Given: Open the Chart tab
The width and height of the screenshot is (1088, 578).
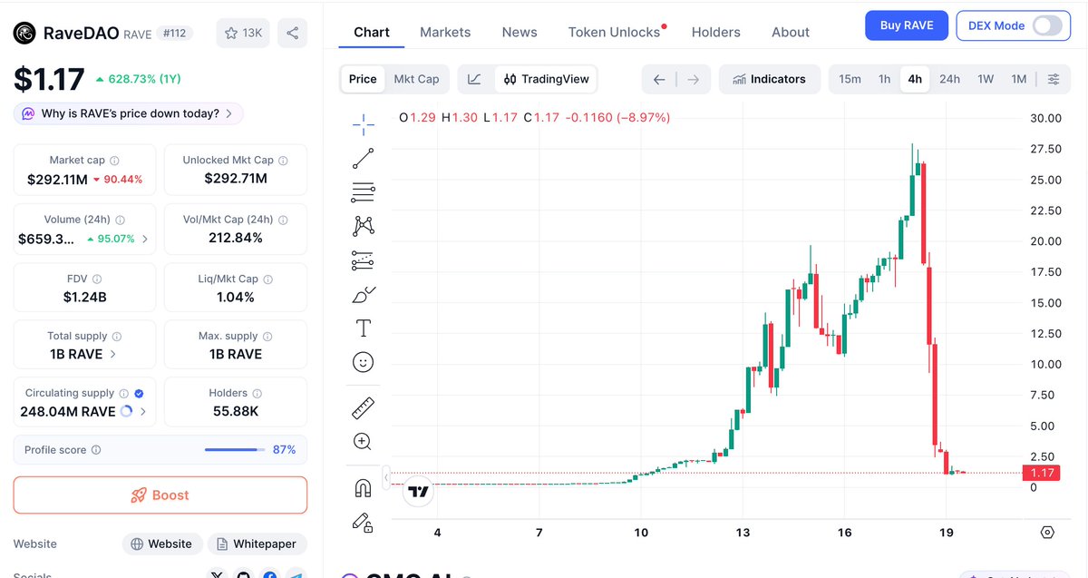Looking at the screenshot, I should click(372, 32).
